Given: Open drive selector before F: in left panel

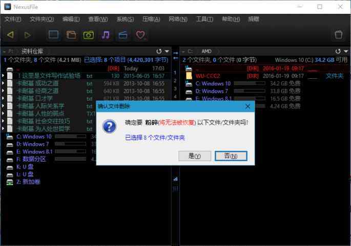Looking at the screenshot, I should tap(4, 52).
